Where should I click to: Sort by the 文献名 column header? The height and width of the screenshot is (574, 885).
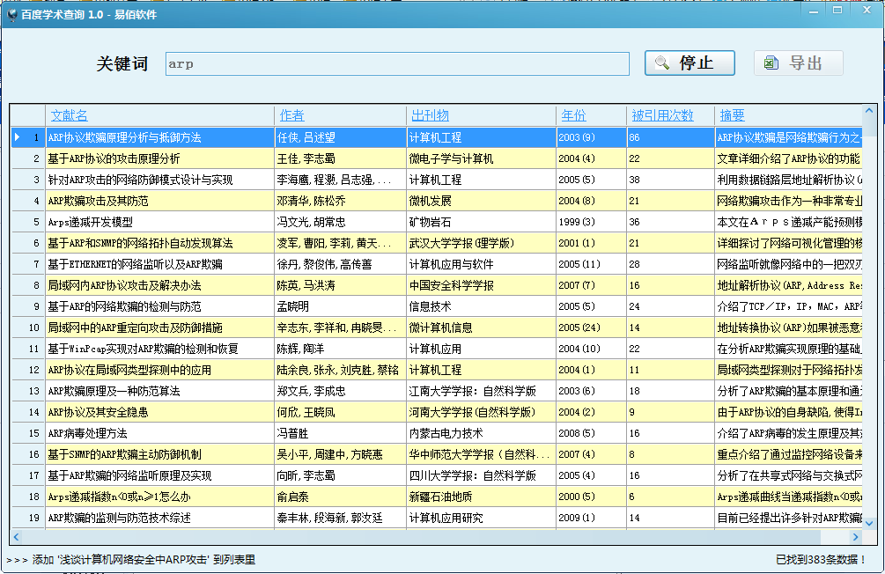click(x=70, y=115)
